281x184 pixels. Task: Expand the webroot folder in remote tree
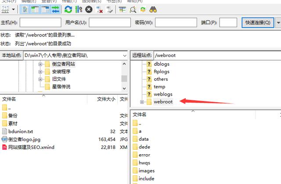tap(142, 102)
